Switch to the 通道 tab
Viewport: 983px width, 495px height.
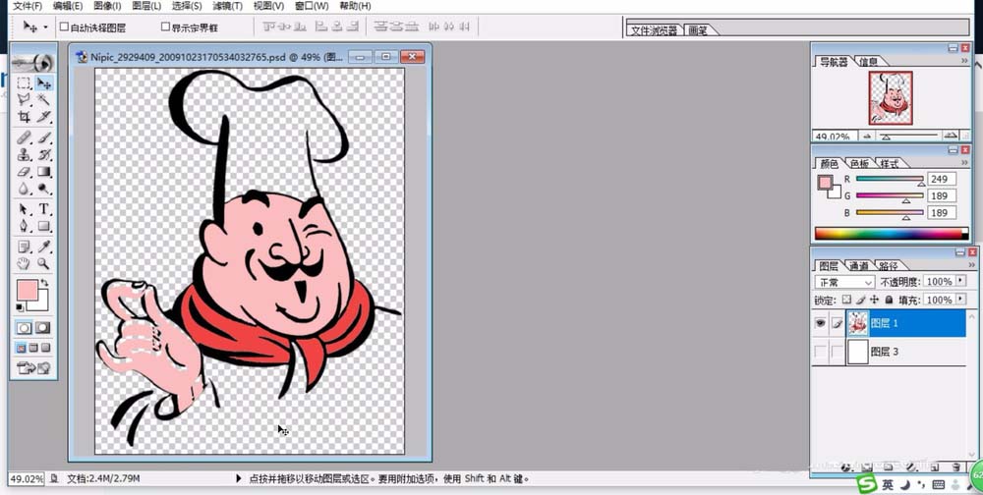pyautogui.click(x=859, y=266)
